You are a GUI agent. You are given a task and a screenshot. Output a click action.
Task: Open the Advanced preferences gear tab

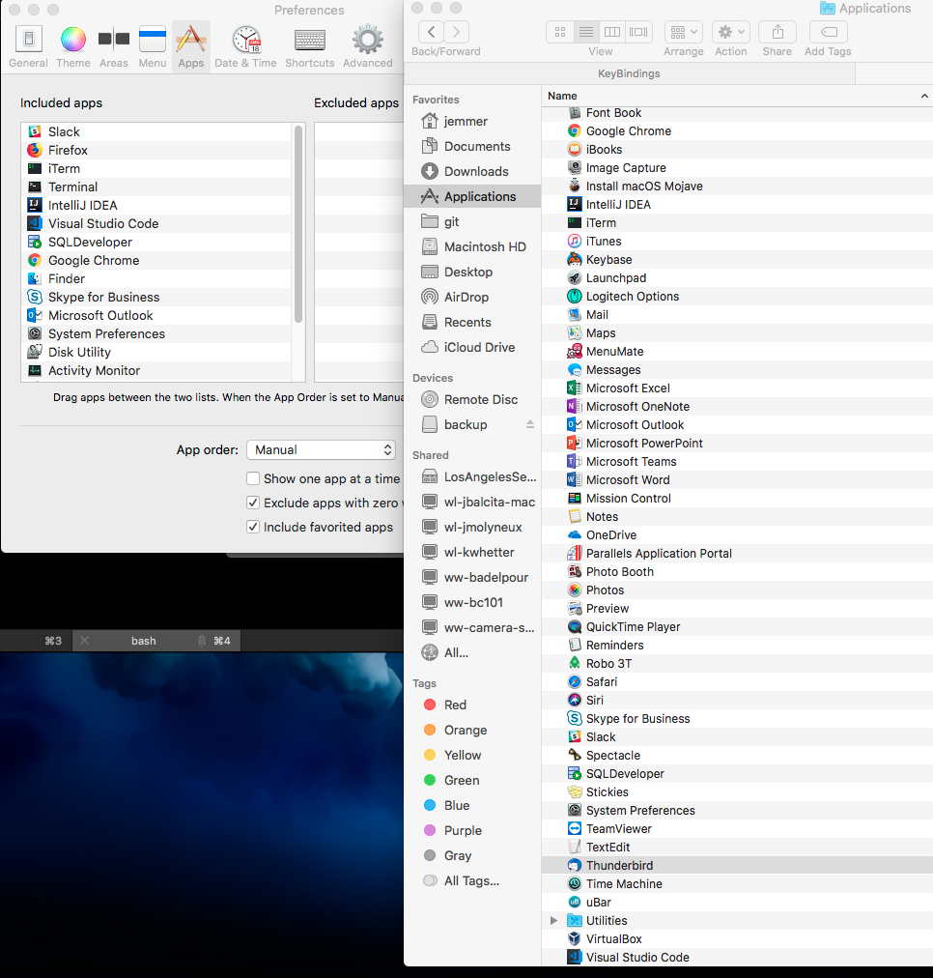pos(368,46)
